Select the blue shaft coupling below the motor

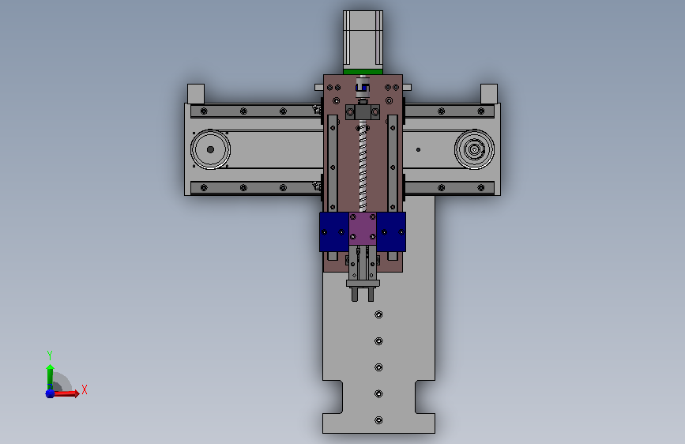click(x=362, y=88)
